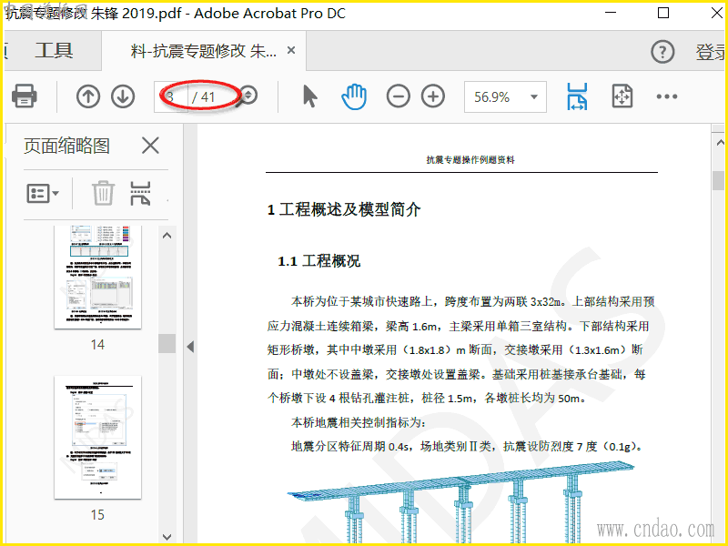
Task: Choose the arrow selection tool
Action: (x=309, y=96)
